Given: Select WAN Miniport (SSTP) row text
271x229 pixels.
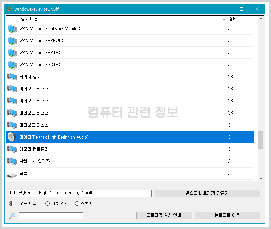Looking at the screenshot, I should [40, 64].
